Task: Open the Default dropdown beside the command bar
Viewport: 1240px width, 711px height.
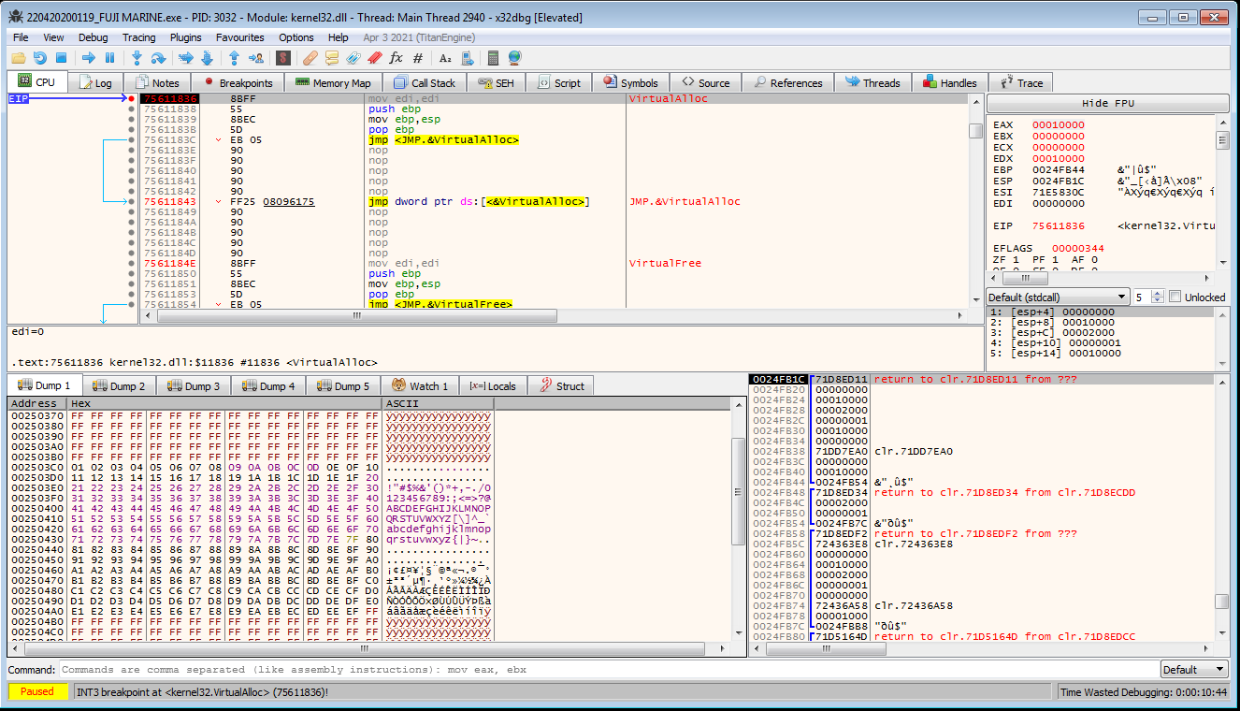Action: click(x=1194, y=669)
